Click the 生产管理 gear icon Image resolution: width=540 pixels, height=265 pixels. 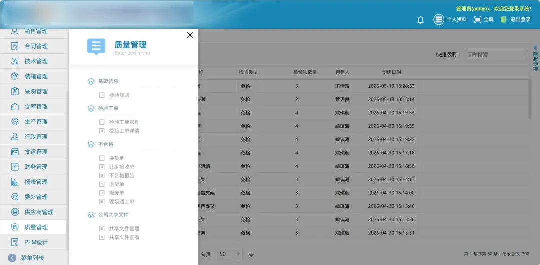pyautogui.click(x=15, y=122)
